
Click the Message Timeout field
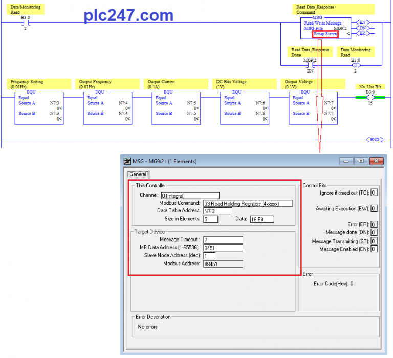pos(223,240)
